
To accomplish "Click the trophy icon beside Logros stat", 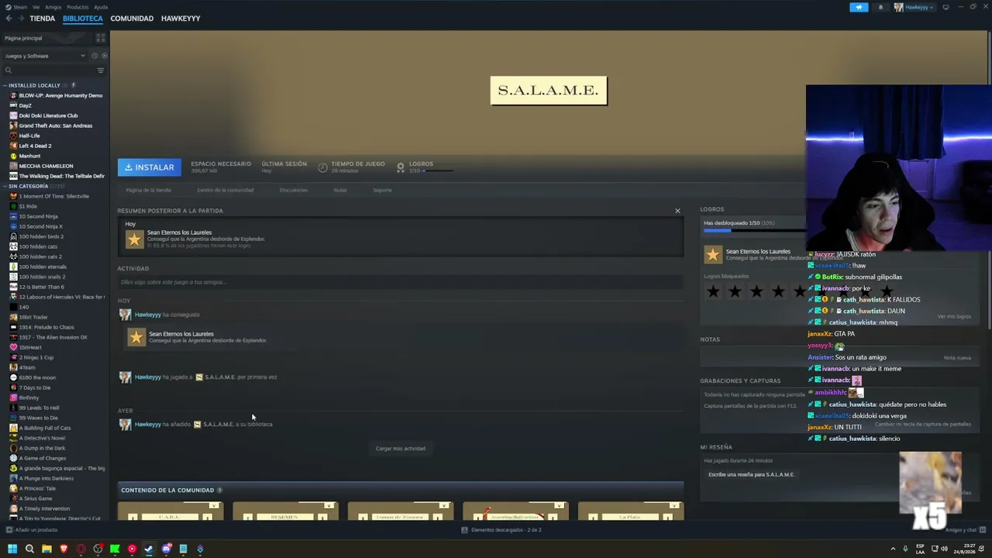I will tap(401, 167).
